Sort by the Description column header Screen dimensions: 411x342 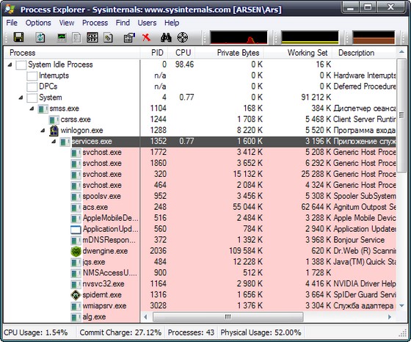click(x=364, y=53)
